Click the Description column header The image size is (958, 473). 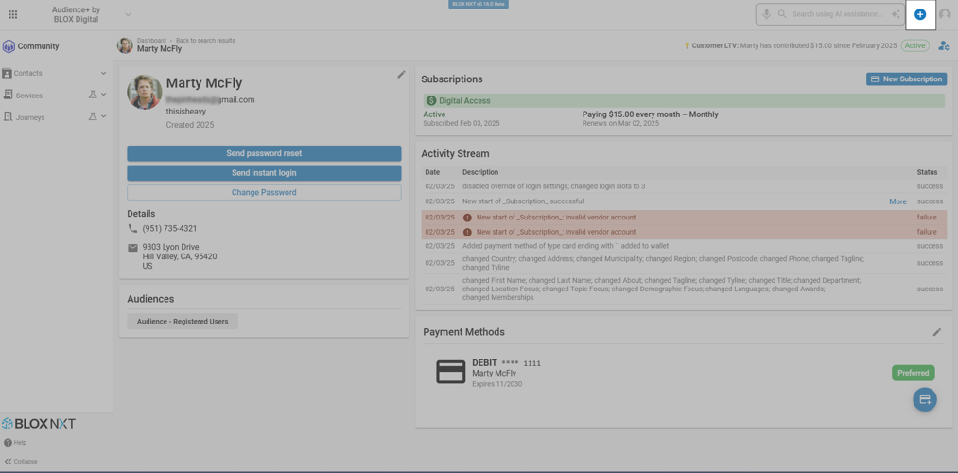pos(480,172)
